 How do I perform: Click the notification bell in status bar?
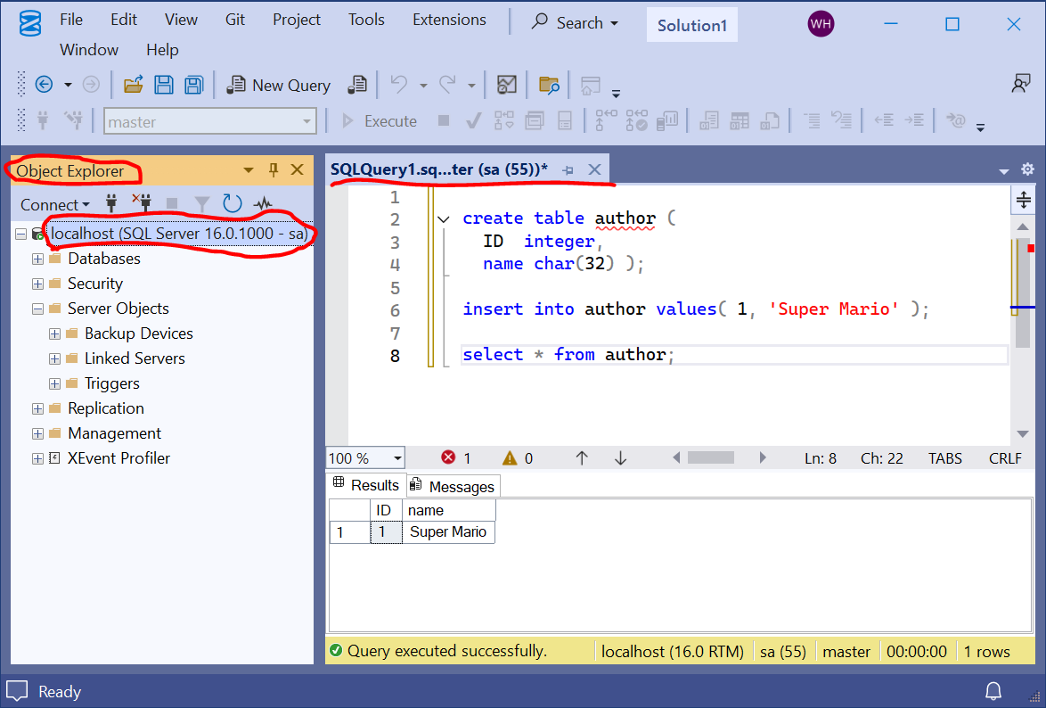click(993, 691)
